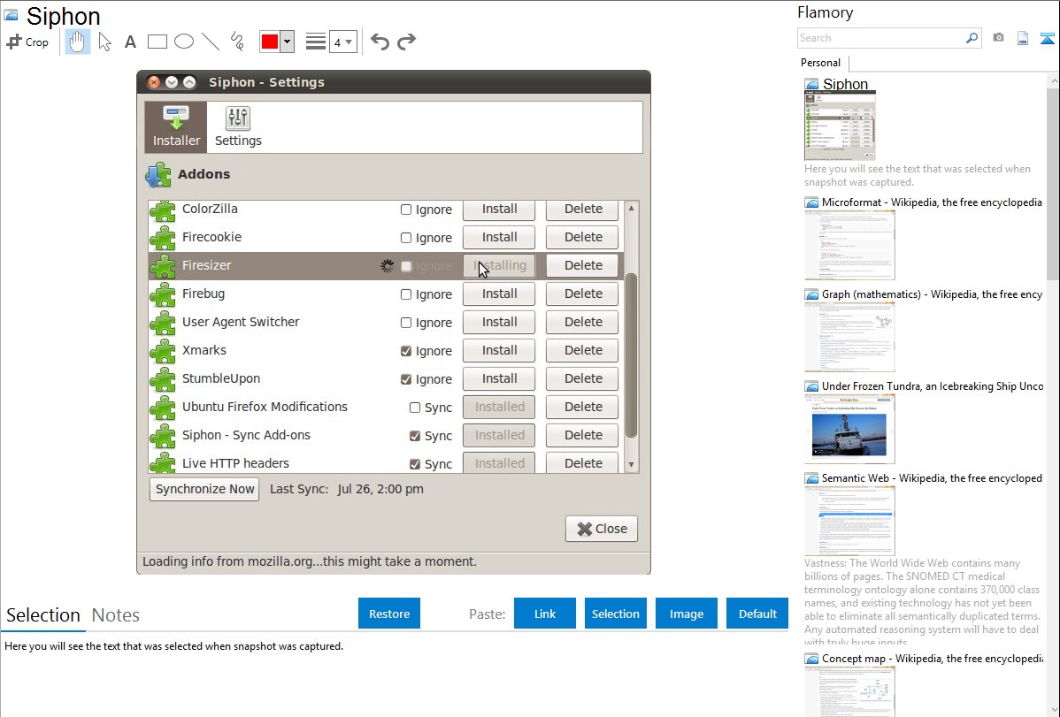Click the Paste Default button

757,614
